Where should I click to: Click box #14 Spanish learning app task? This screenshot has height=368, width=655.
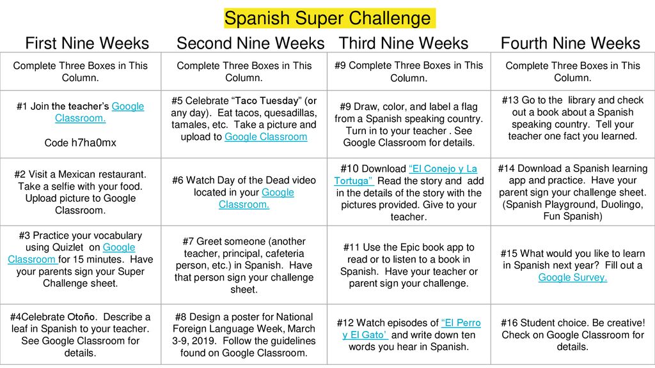pos(572,192)
